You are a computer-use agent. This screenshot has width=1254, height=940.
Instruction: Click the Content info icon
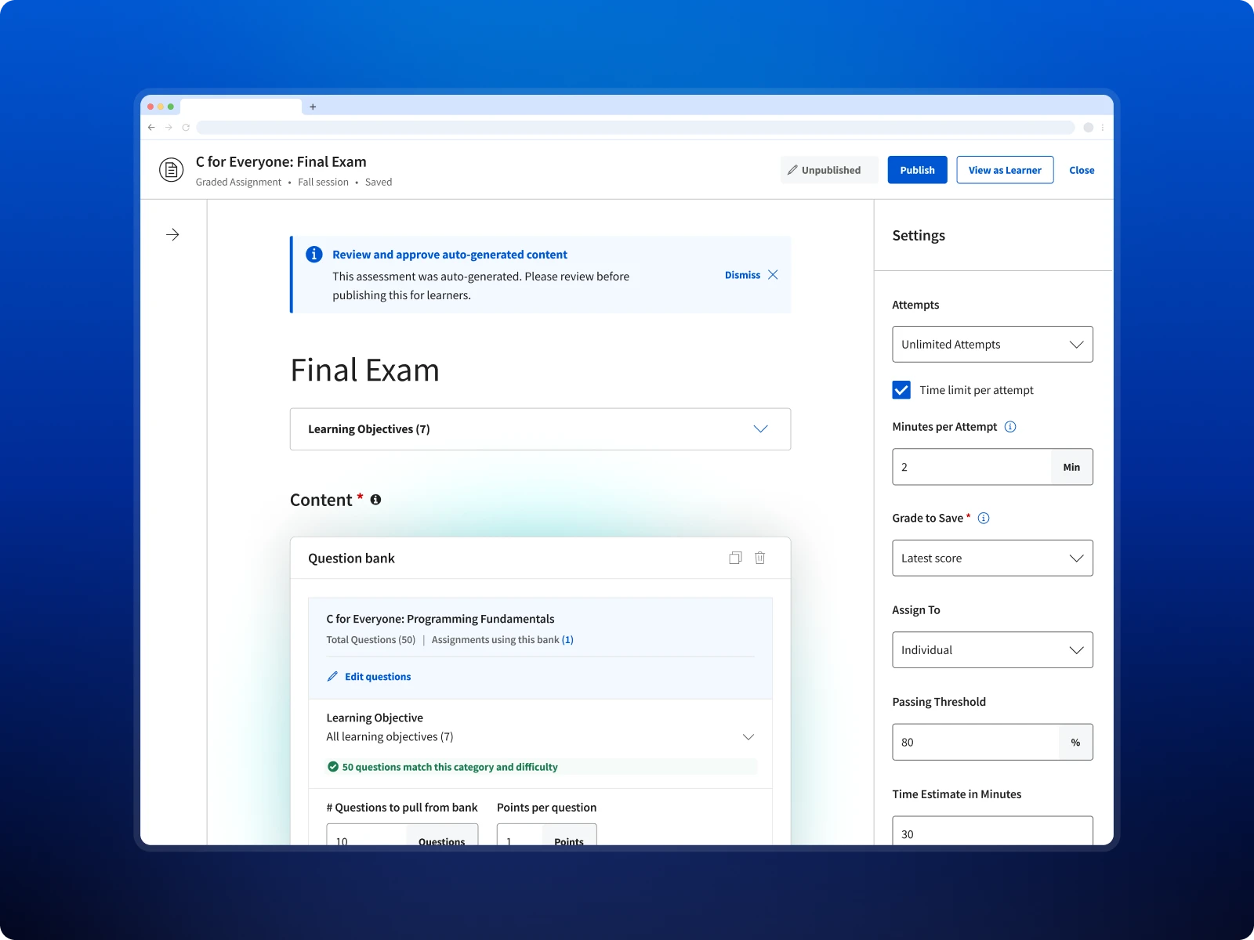point(375,500)
